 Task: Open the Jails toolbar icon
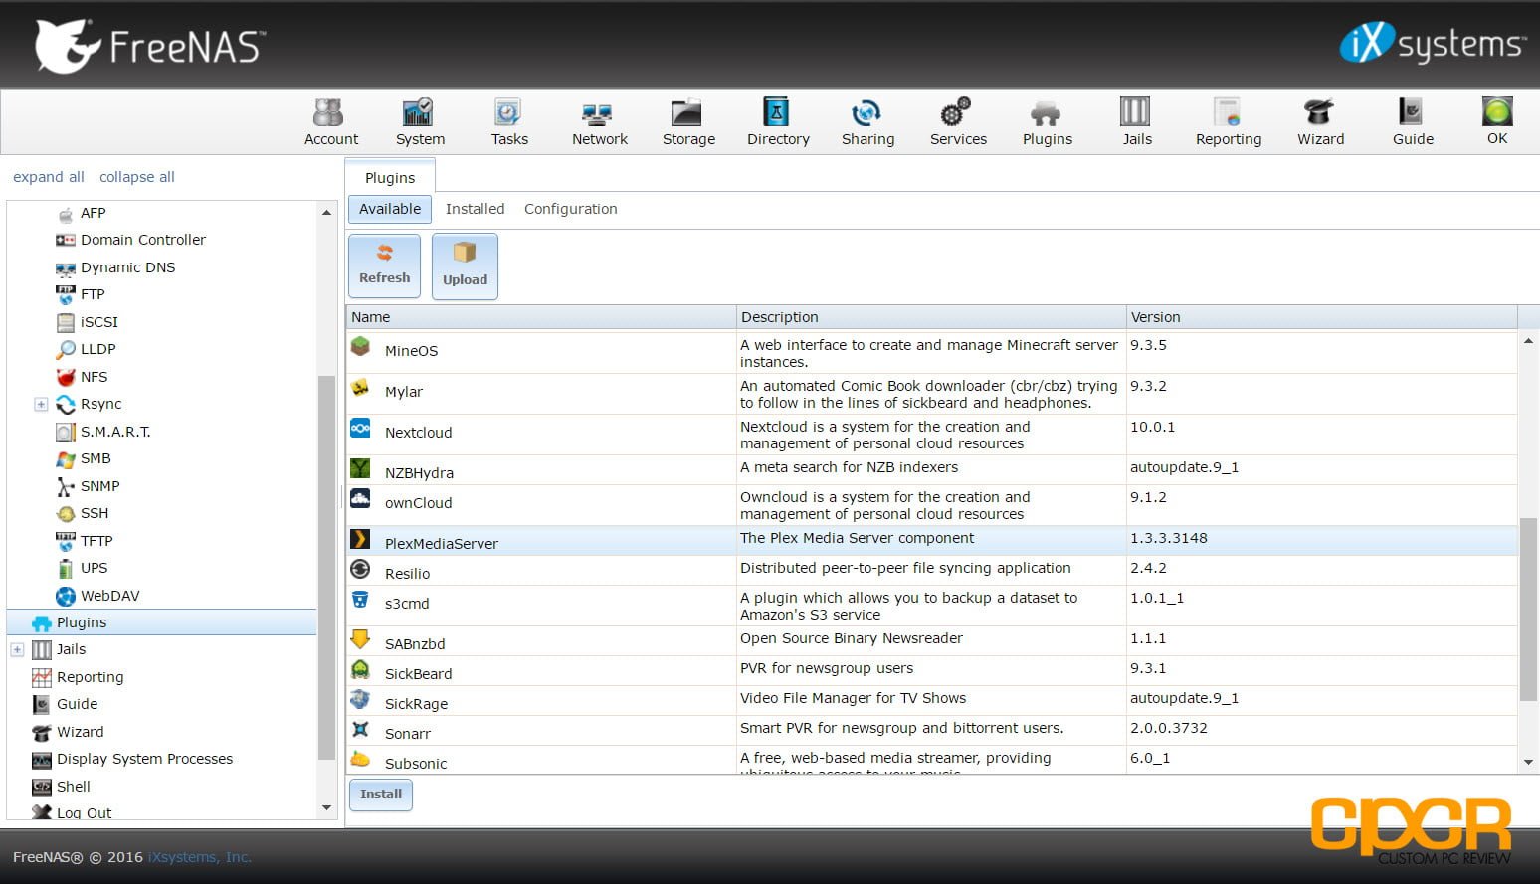[x=1136, y=122]
